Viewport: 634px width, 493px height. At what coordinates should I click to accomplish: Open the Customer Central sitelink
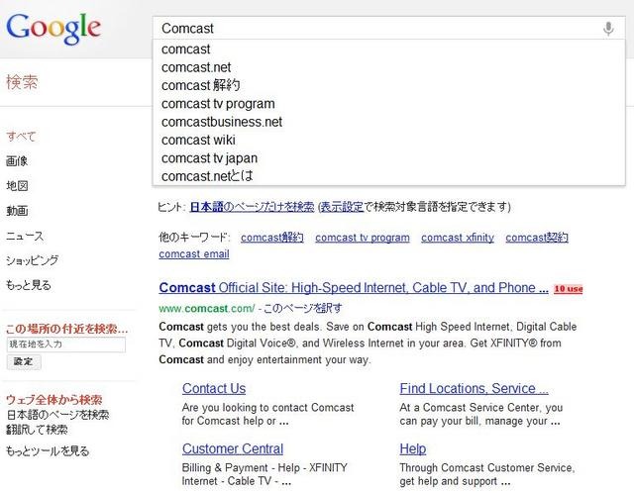pyautogui.click(x=233, y=448)
